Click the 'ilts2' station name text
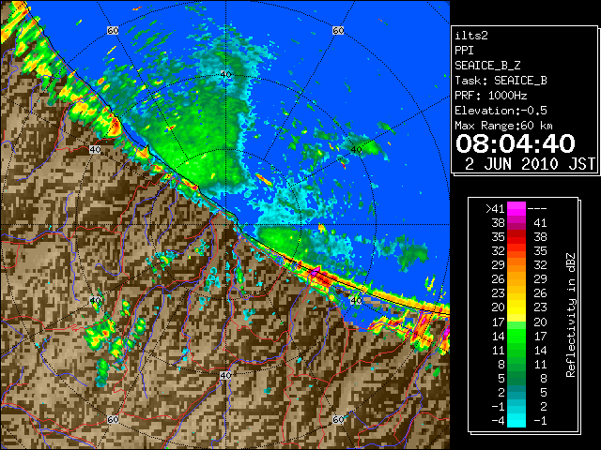 click(471, 36)
